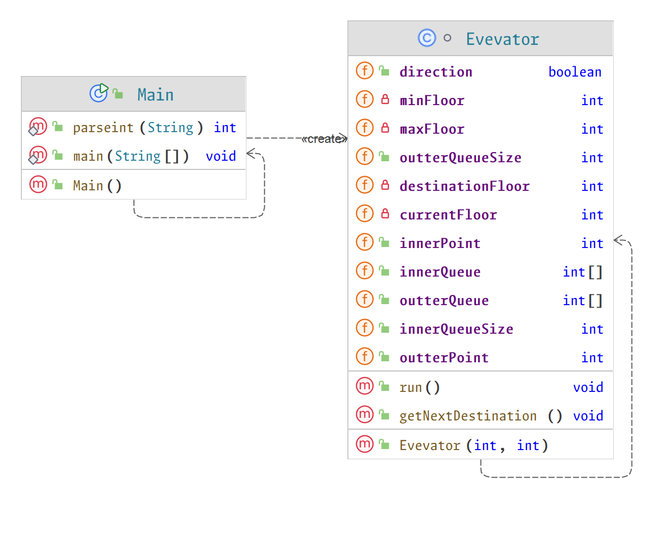Select the outterQueueSize field name

461,158
